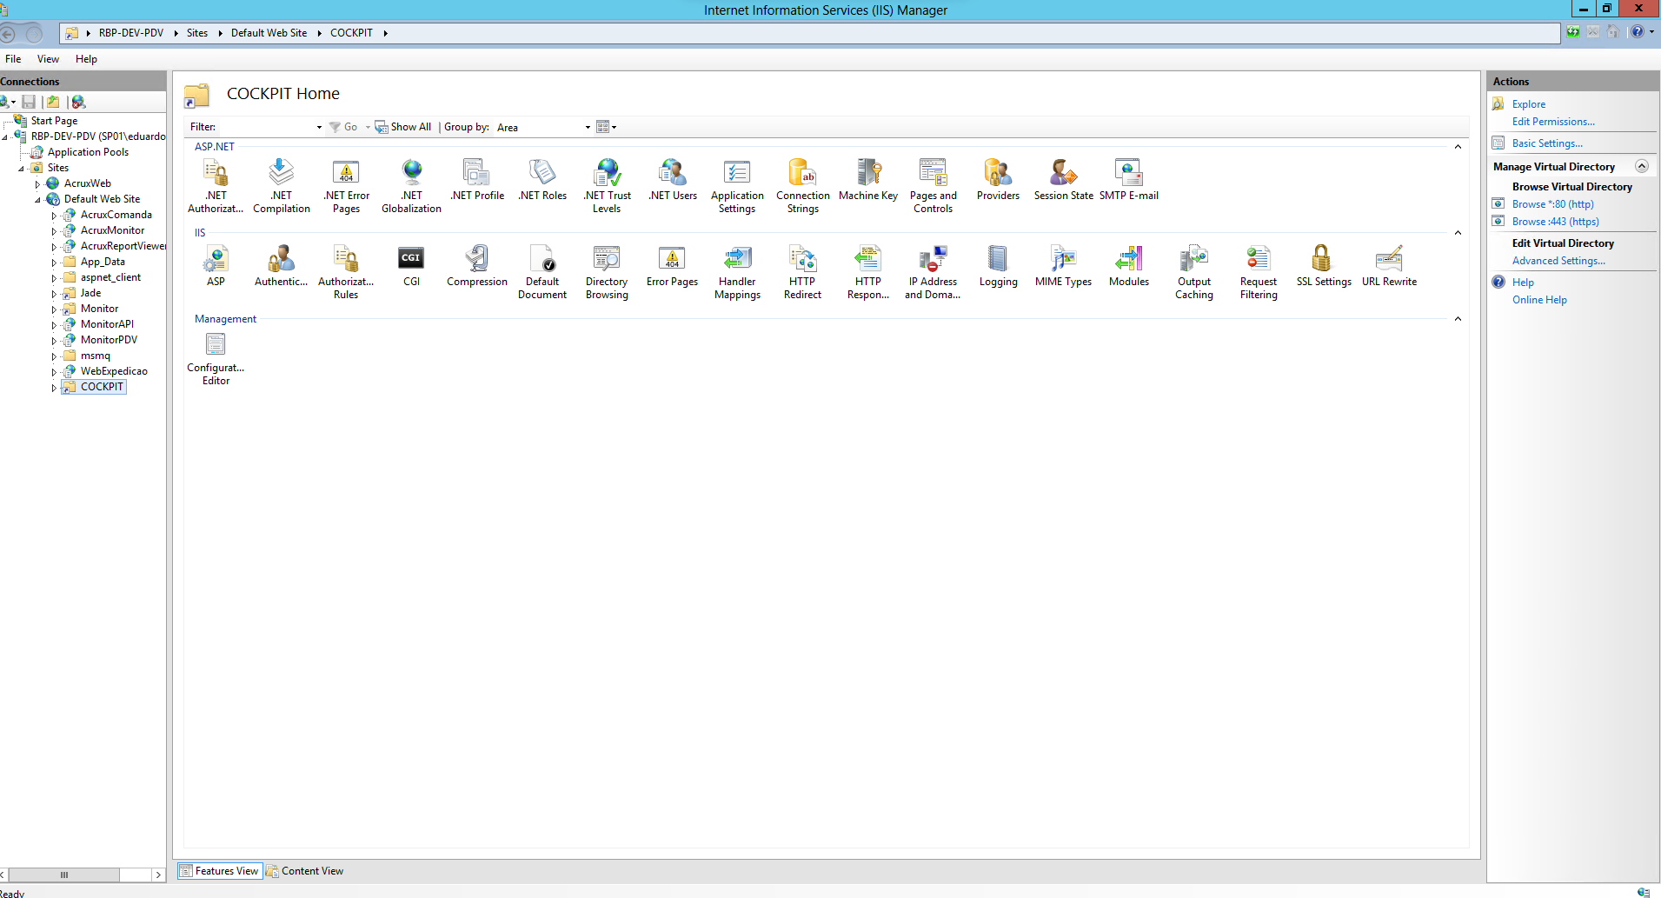Open Directory Browsing feature

(x=607, y=272)
